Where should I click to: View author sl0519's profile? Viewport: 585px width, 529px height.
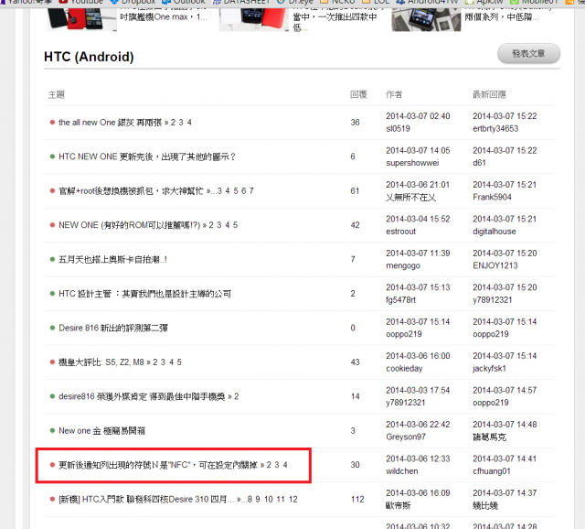(x=398, y=128)
